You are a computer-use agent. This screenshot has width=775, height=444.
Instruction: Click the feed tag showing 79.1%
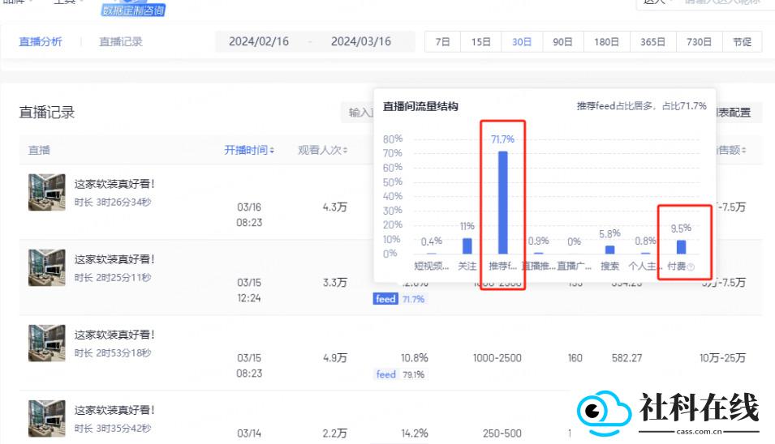point(386,374)
